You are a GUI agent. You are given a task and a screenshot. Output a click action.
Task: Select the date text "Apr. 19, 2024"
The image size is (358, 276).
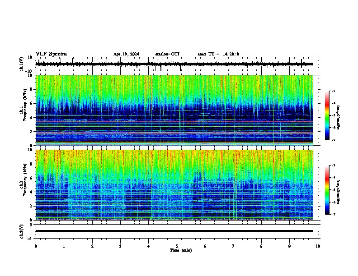tap(126, 54)
